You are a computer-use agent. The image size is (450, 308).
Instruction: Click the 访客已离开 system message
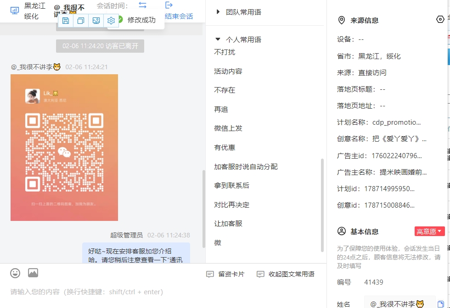tap(100, 46)
